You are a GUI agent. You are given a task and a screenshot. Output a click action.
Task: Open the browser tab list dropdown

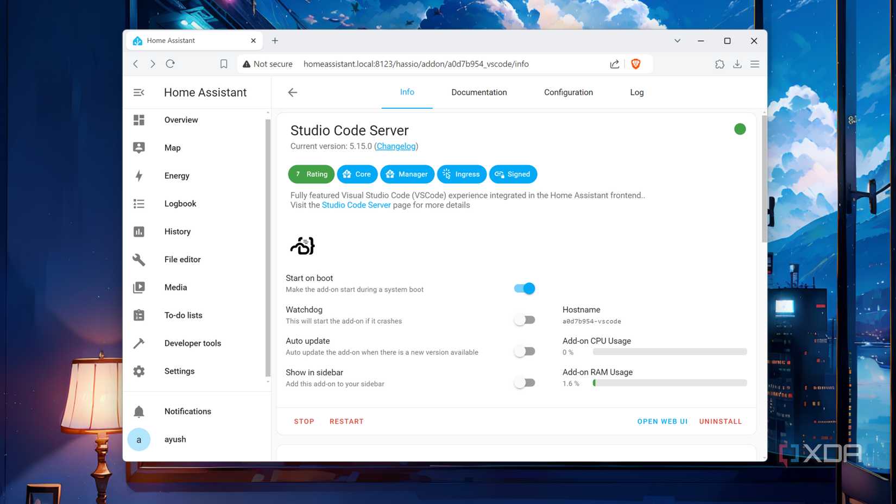pyautogui.click(x=677, y=41)
